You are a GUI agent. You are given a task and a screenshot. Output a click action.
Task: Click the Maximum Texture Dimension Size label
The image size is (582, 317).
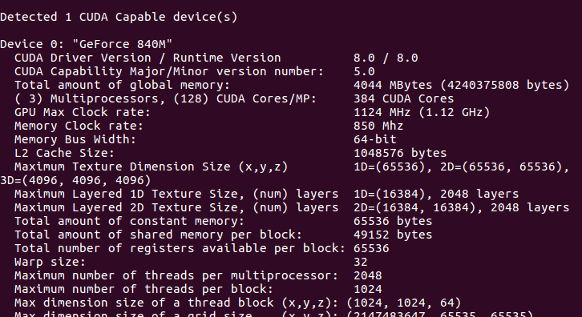(x=151, y=167)
